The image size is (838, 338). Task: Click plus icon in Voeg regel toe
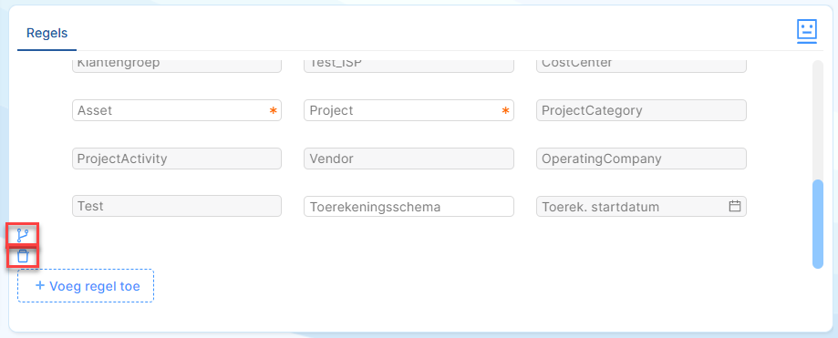(40, 286)
